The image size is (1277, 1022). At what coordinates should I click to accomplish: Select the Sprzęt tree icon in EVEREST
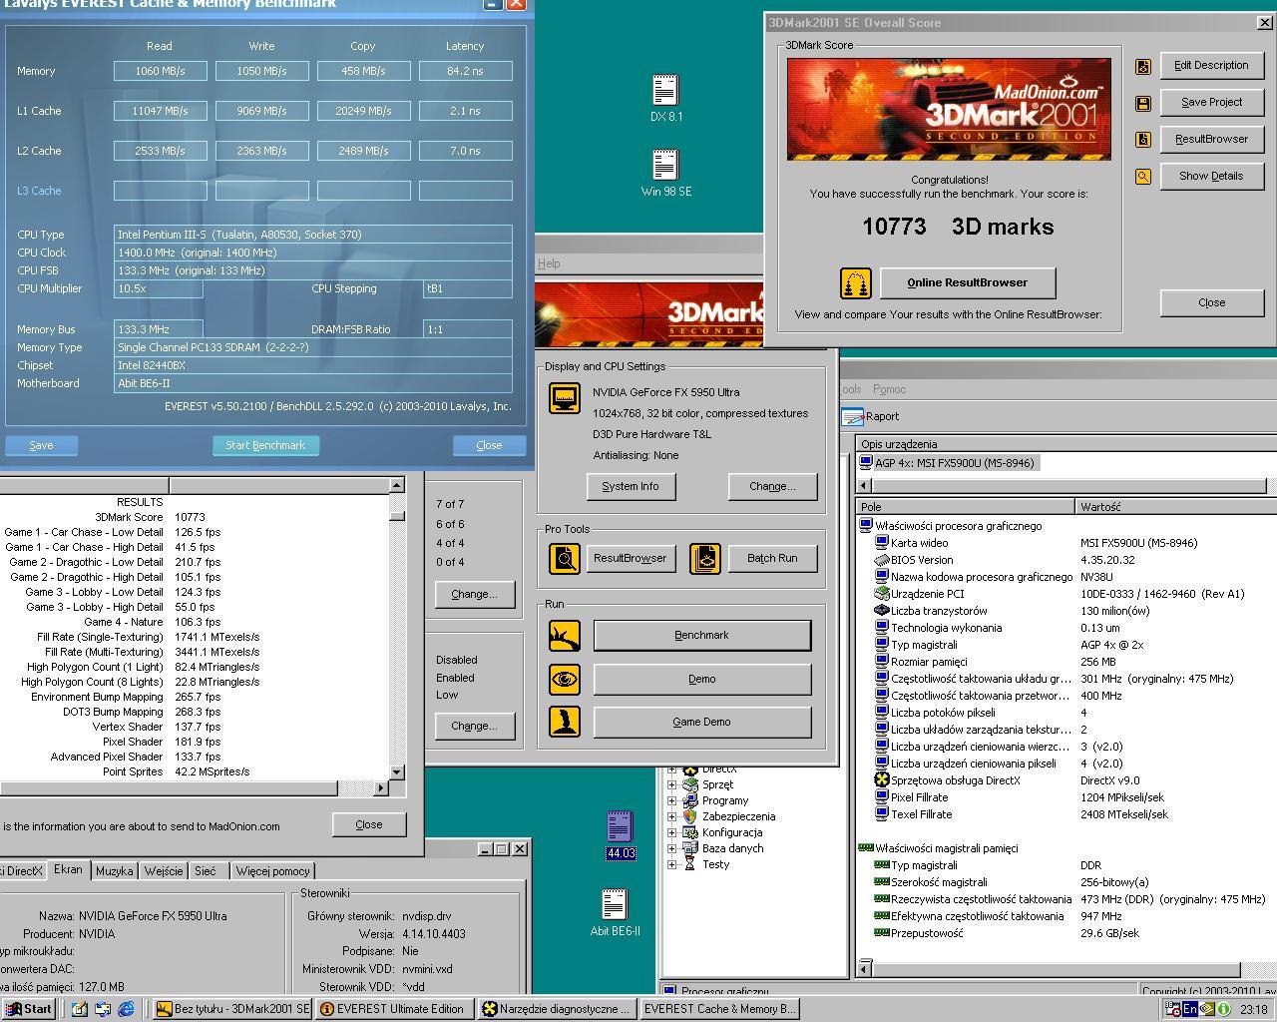click(x=689, y=784)
